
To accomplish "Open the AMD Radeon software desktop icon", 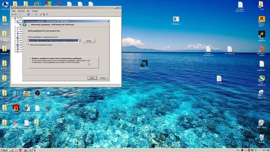I will tap(144, 65).
